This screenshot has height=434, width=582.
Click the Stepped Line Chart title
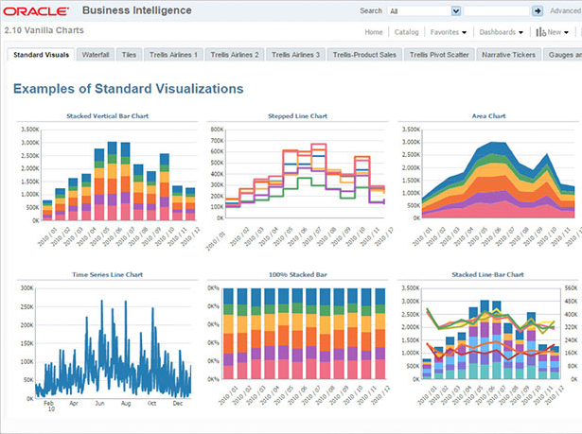[298, 115]
